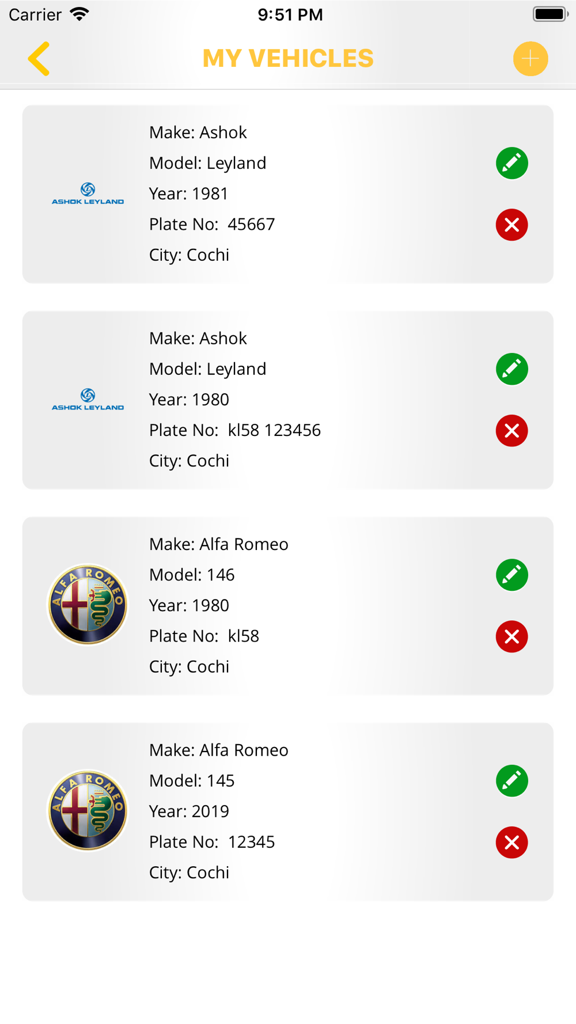The height and width of the screenshot is (1024, 576).
Task: Delete the vehicle with plate 45667
Action: (511, 225)
